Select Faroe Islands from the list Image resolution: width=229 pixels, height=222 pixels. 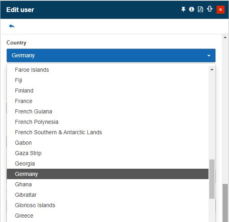[108, 70]
